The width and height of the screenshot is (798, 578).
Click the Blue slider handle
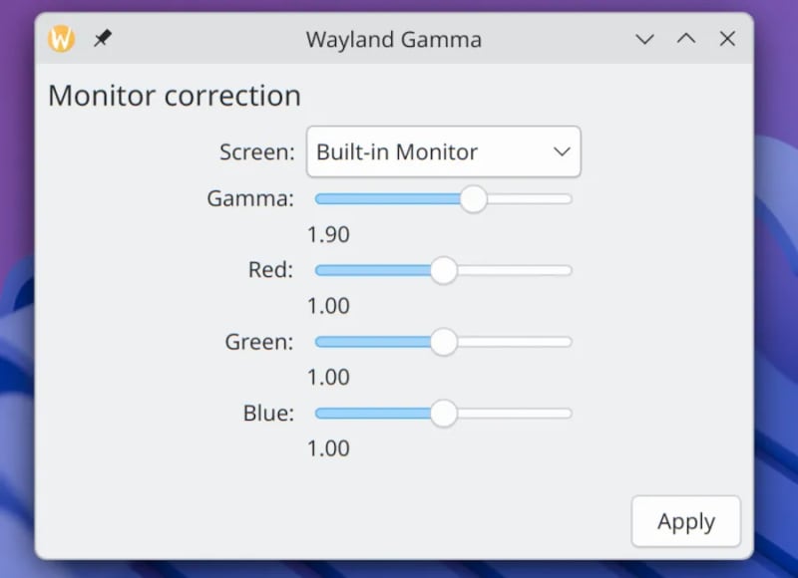(x=444, y=414)
